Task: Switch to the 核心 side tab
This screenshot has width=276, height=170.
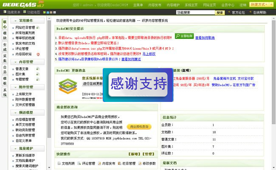Action: click(5, 24)
